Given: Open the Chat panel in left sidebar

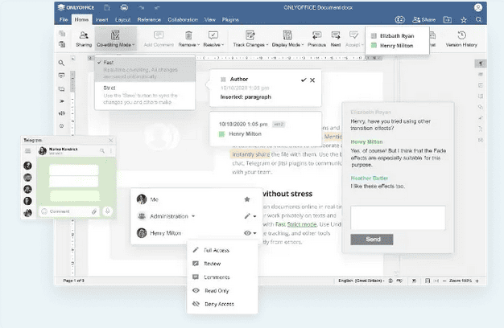Looking at the screenshot, I should tap(61, 89).
